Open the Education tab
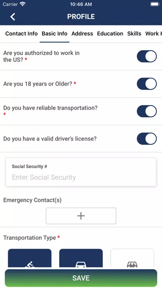 (x=110, y=34)
